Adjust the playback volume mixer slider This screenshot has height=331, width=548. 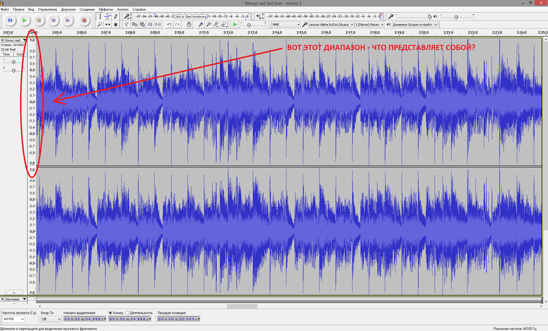pyautogui.click(x=456, y=17)
